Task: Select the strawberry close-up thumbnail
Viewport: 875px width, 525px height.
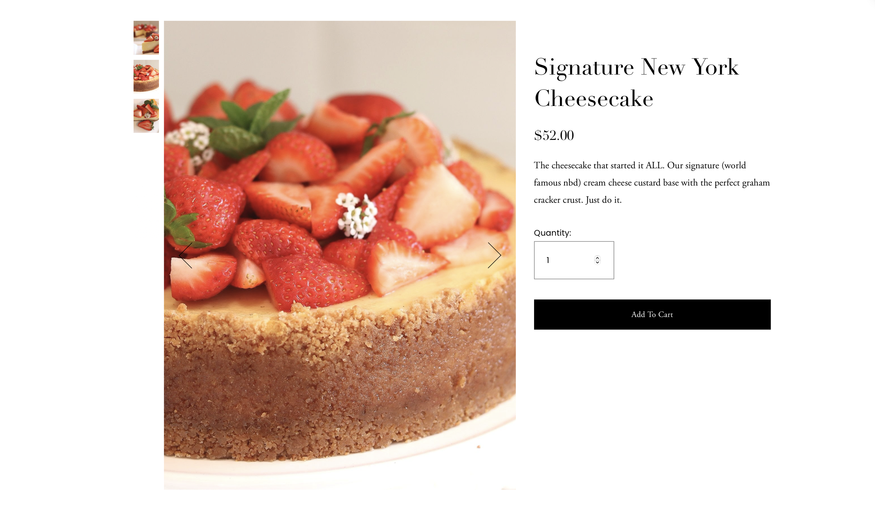Action: [x=146, y=116]
